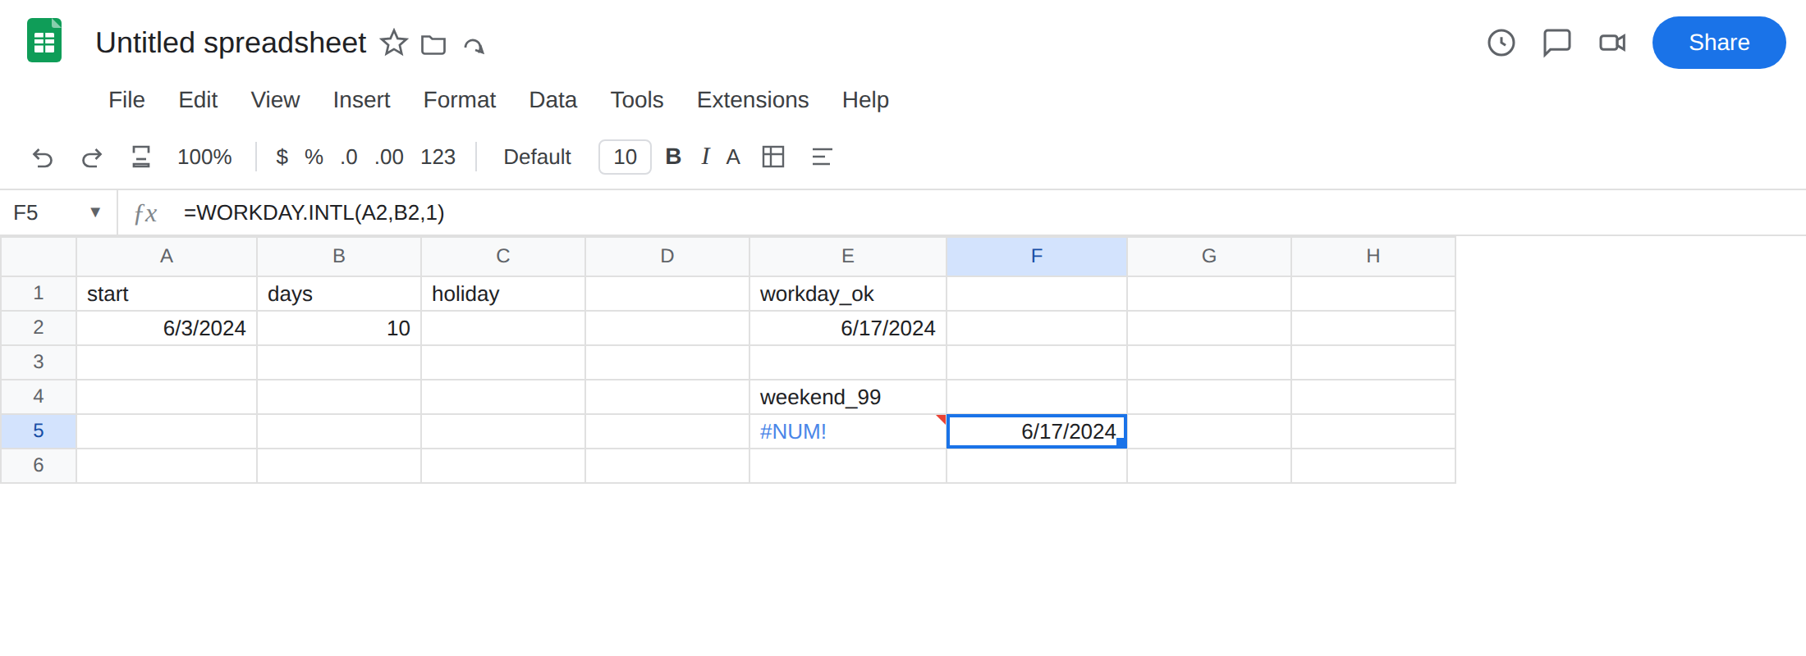Decrease decimal places (.0)

[349, 157]
